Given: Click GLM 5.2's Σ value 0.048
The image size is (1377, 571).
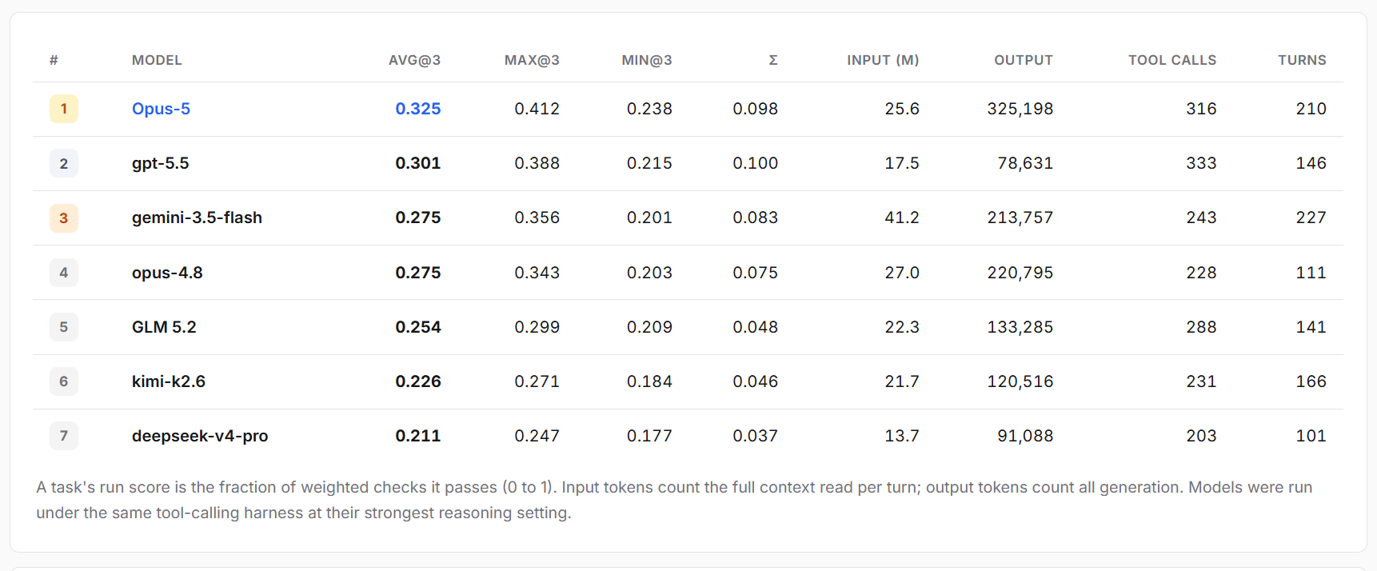Looking at the screenshot, I should (756, 327).
